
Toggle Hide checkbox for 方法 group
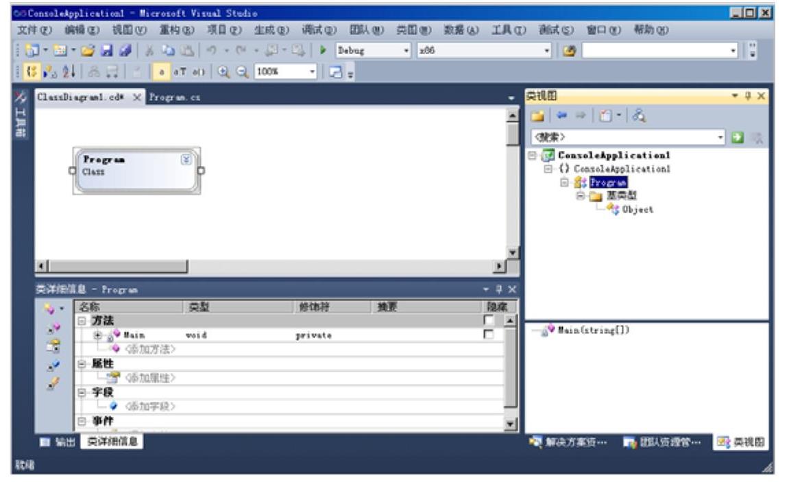click(489, 320)
